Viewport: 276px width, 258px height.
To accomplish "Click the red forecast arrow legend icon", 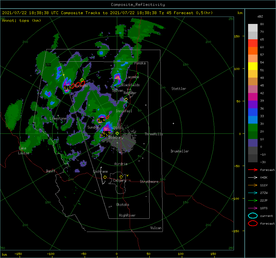I will coord(253,170).
